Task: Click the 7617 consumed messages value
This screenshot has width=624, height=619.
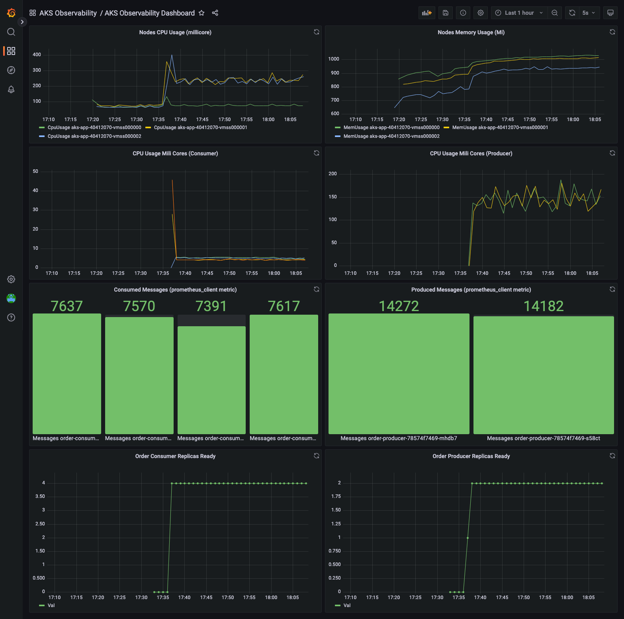Action: (x=284, y=306)
